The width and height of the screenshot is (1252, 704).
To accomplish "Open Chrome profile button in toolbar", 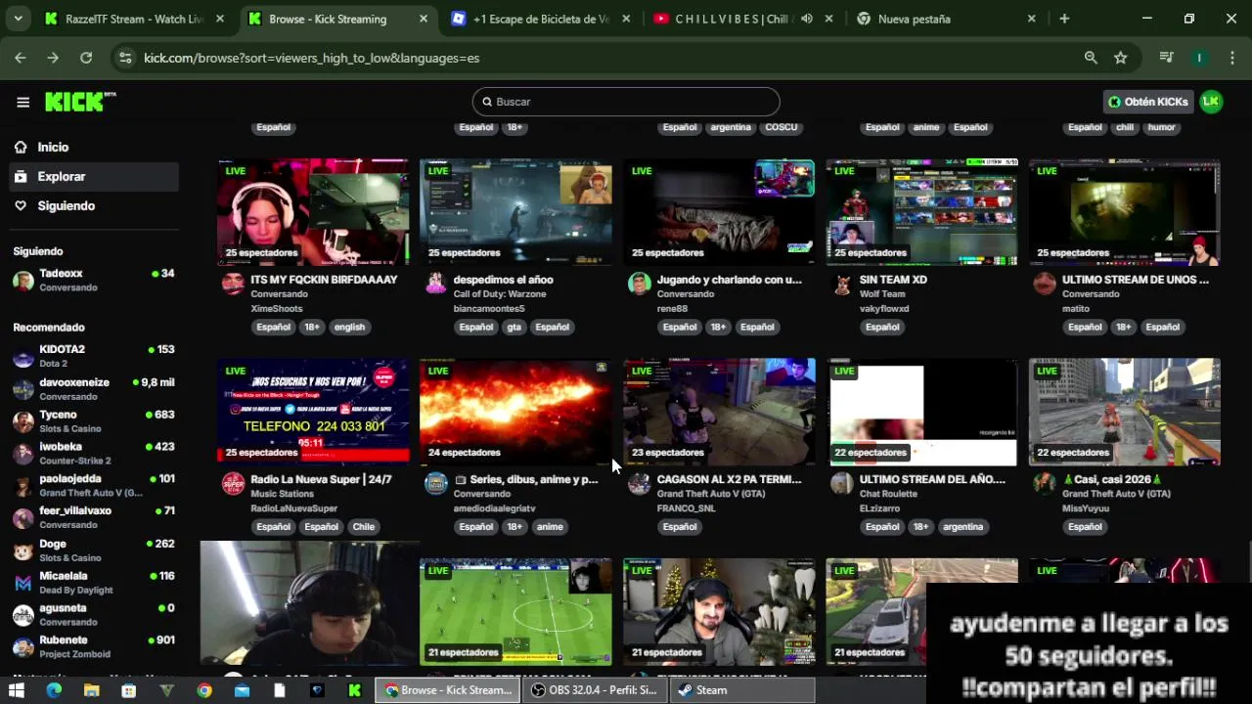I will [x=1199, y=58].
